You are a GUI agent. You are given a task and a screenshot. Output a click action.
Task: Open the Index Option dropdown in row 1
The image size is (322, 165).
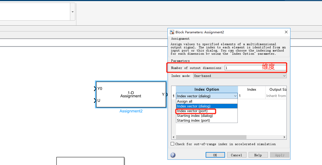pyautogui.click(x=235, y=96)
